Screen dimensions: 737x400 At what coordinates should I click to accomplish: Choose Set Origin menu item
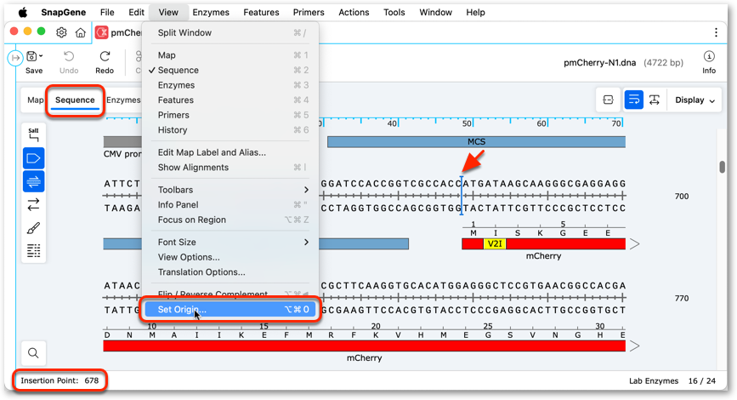[230, 309]
